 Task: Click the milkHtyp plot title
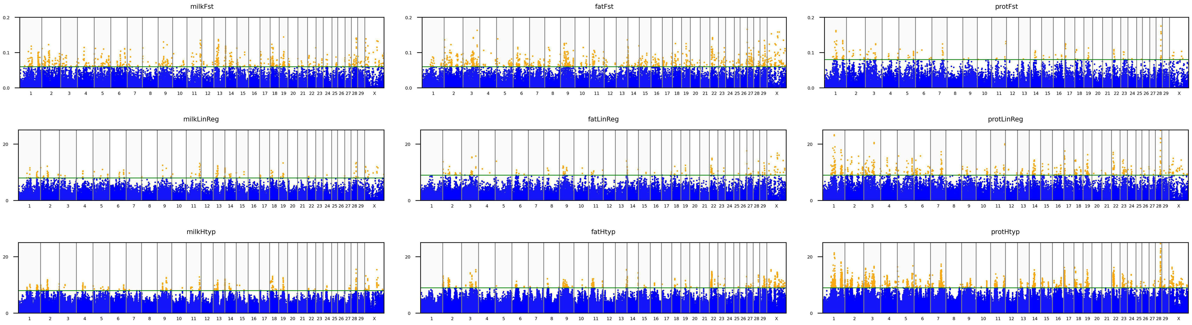tap(201, 232)
